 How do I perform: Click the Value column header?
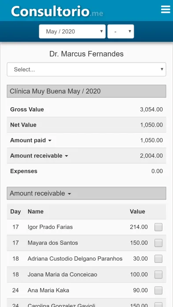tap(137, 211)
